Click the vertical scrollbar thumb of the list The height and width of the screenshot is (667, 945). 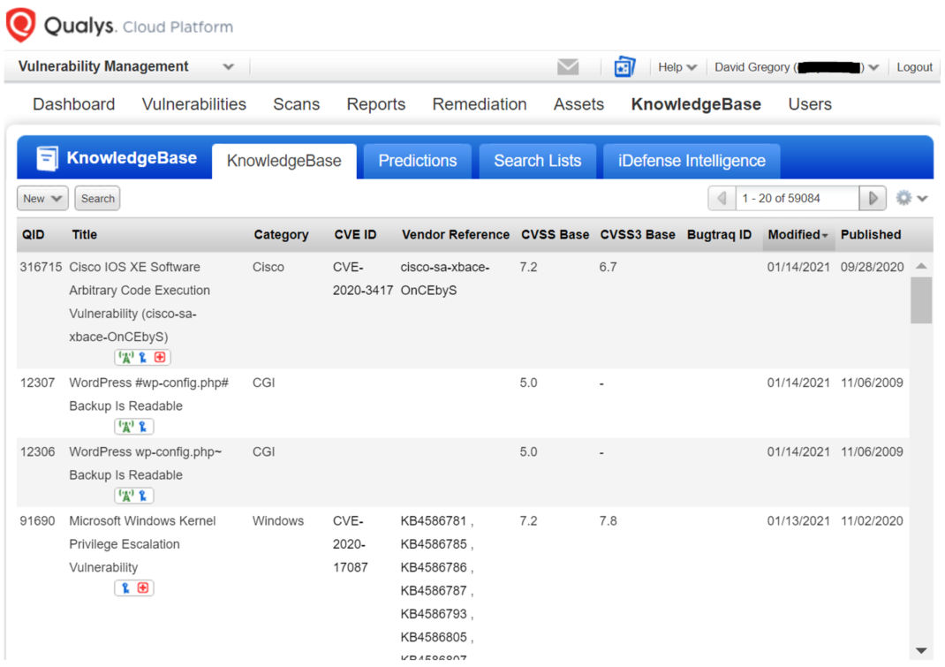921,300
